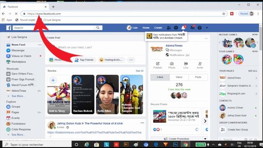Viewport: 263px width, 148px height.
Task: Open the Quick Help question mark icon
Action: click(199, 28)
